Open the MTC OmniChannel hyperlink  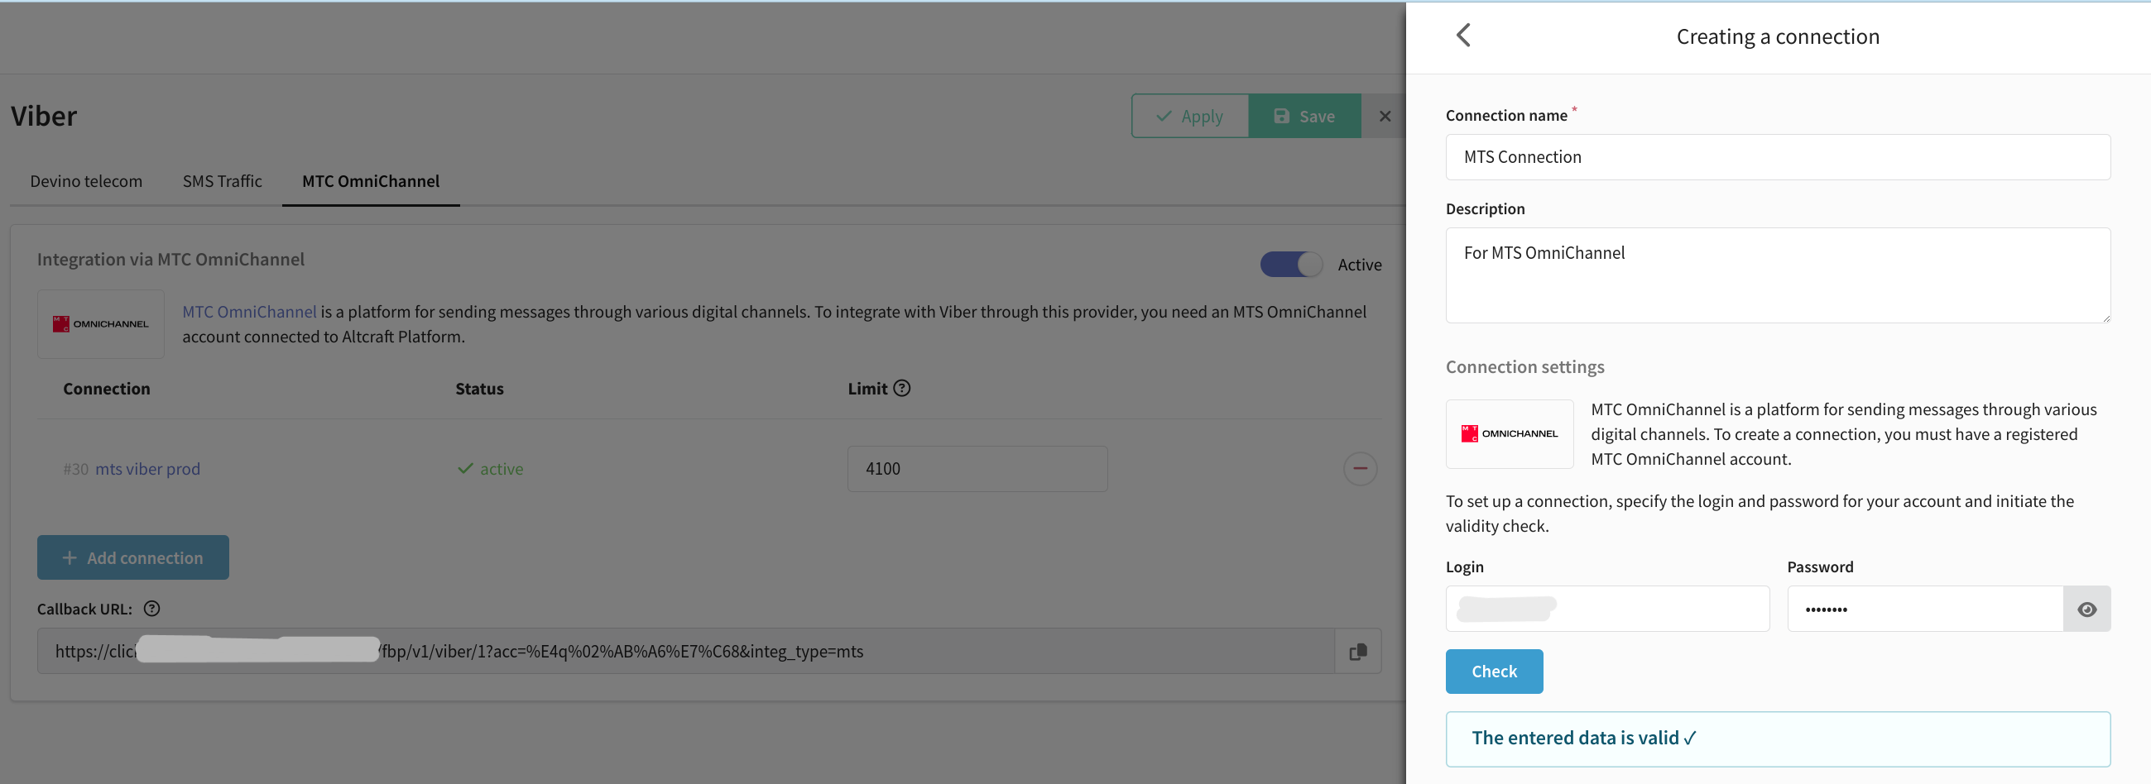[x=250, y=311]
